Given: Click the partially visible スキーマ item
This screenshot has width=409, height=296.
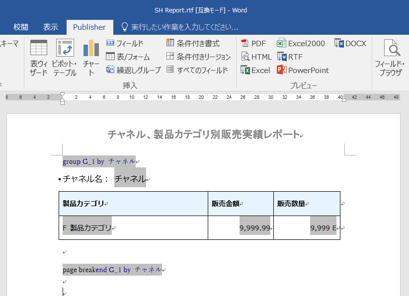Looking at the screenshot, I should (9, 44).
